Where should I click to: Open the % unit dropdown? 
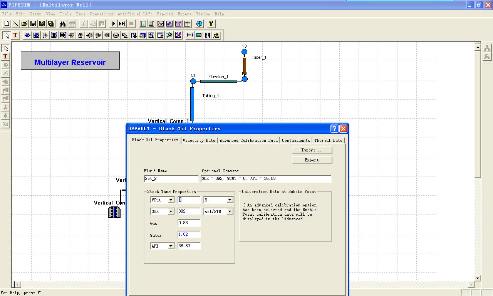[230, 200]
